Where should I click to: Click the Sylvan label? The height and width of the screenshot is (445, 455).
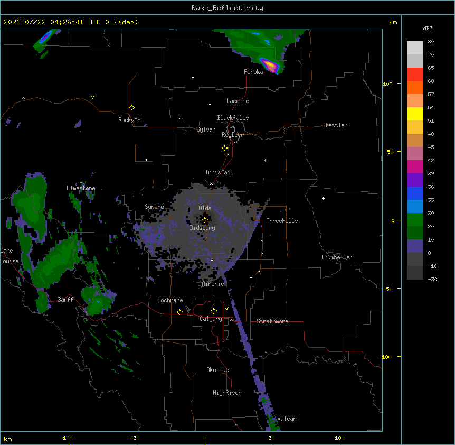(x=206, y=129)
